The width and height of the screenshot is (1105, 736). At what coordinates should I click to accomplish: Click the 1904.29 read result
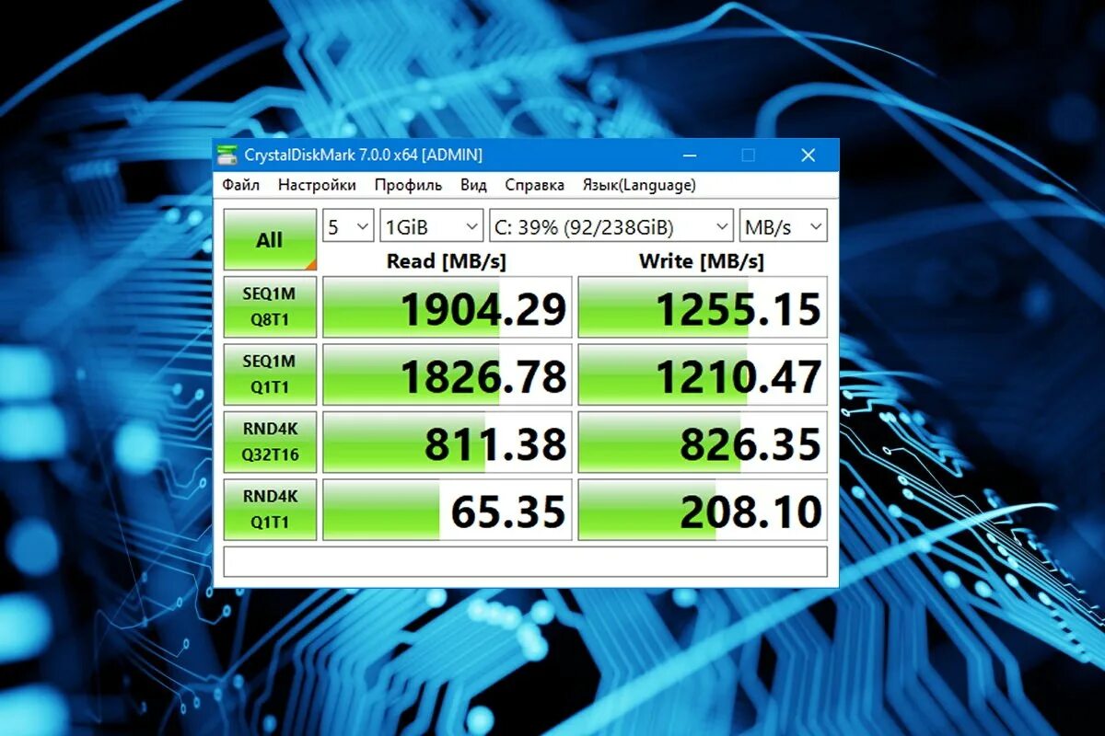click(448, 307)
